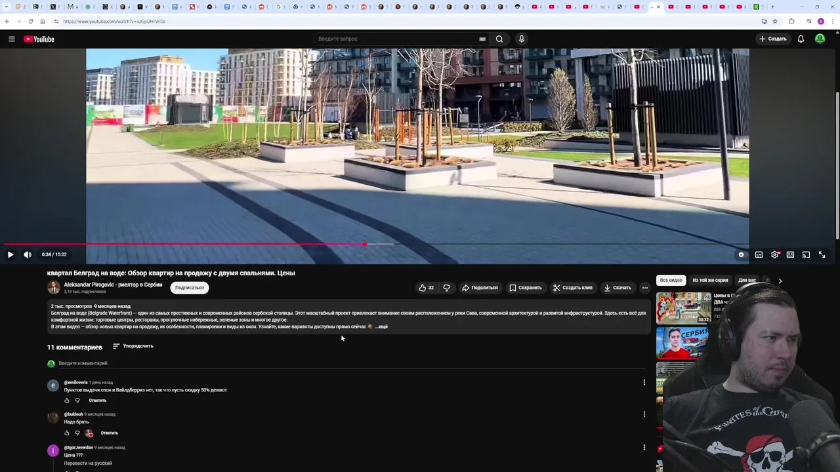Screen dimensions: 840x472
Task: Open the Aleksandar Pirogovic channel name link
Action: pos(113,285)
